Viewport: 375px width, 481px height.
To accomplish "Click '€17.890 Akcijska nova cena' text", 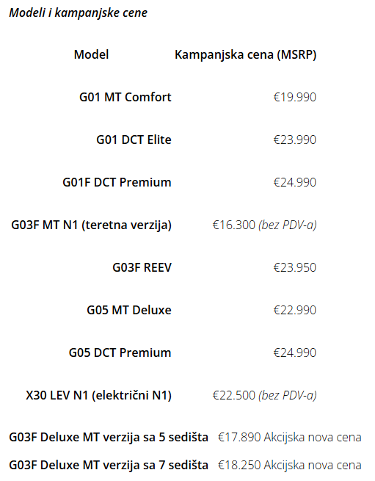I will tap(290, 437).
